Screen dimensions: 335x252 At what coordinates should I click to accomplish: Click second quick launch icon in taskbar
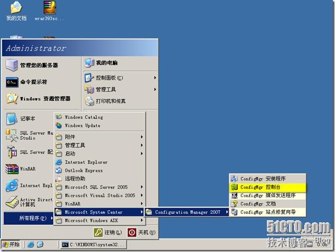(40, 244)
